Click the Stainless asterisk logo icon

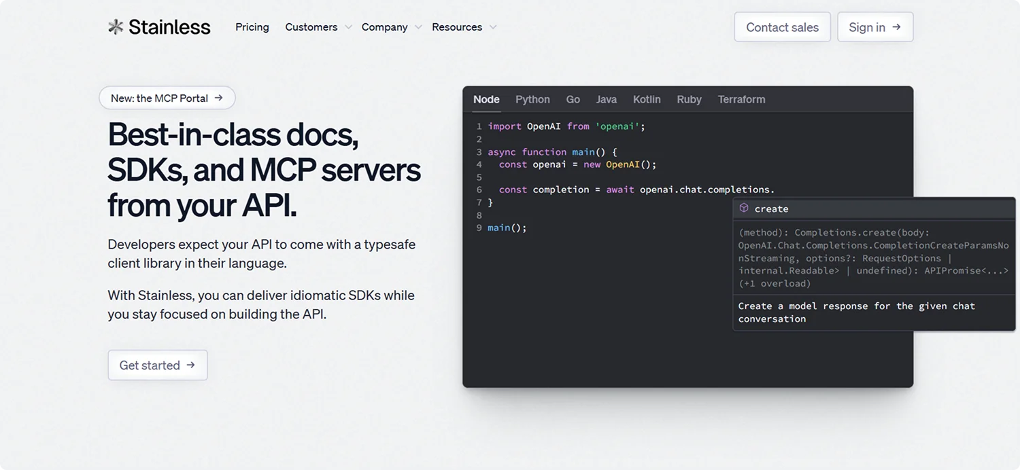coord(116,27)
